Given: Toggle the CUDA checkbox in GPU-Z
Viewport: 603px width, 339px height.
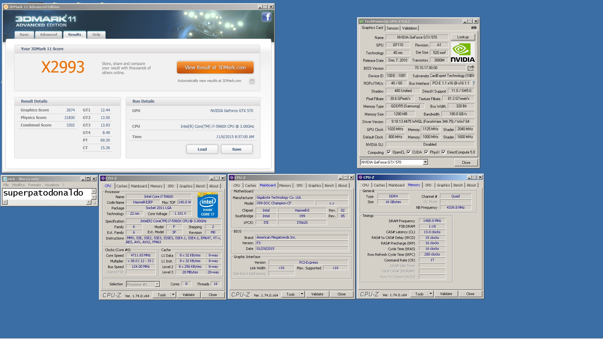Looking at the screenshot, I should (409, 152).
